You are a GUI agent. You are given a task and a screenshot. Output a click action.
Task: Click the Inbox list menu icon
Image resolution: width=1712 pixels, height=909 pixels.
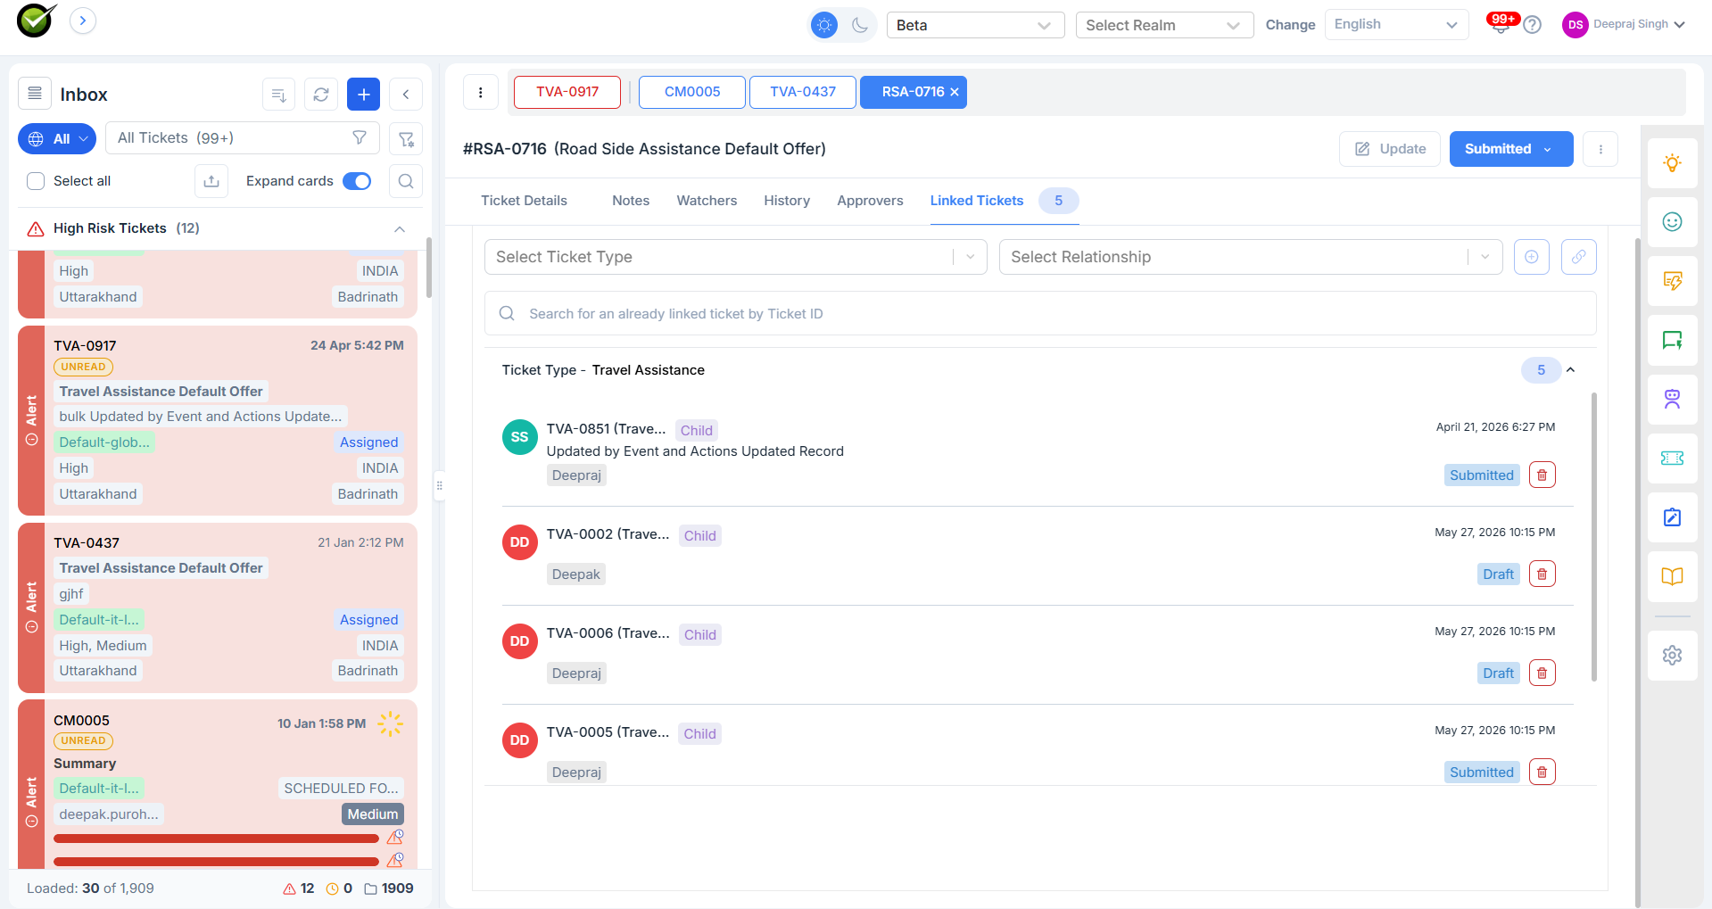pyautogui.click(x=35, y=94)
